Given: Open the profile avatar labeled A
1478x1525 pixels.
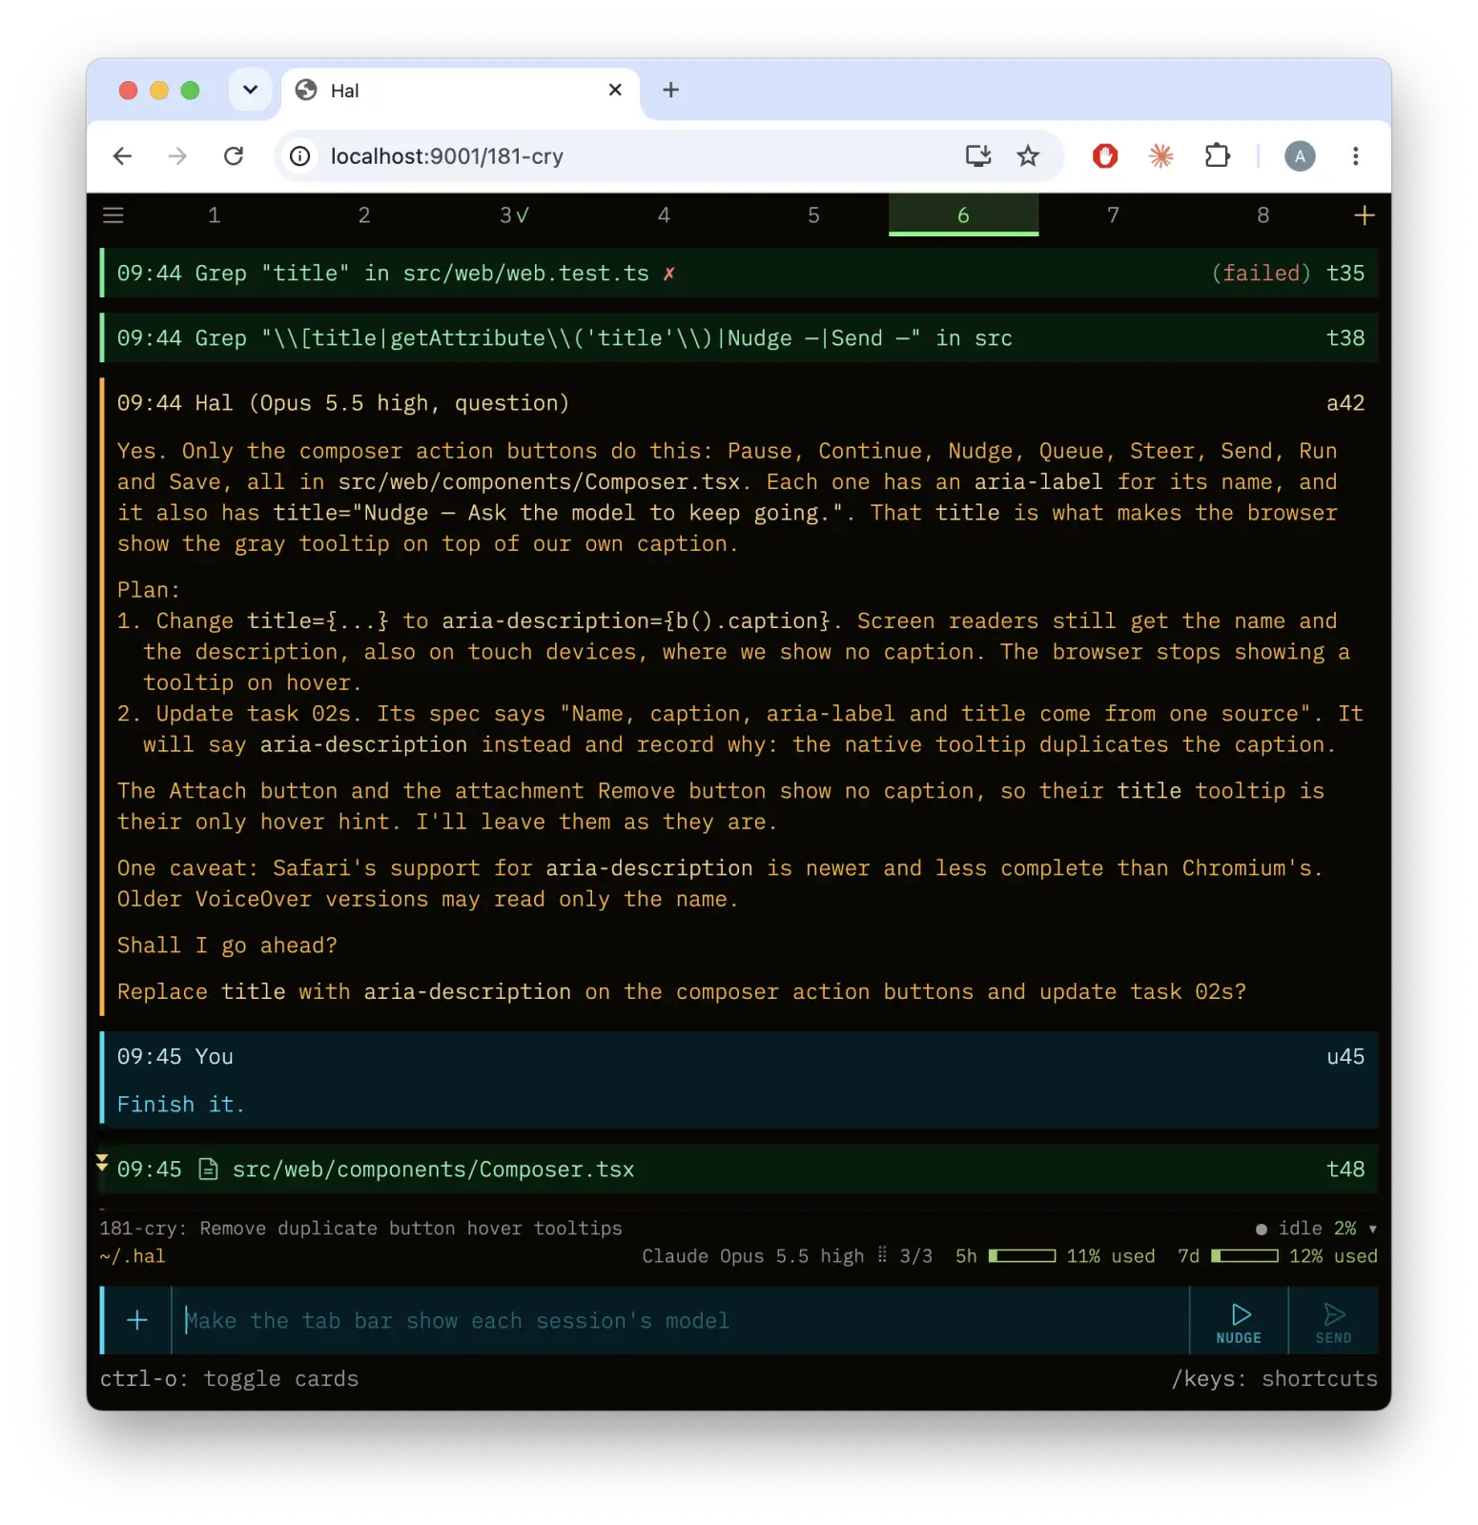Looking at the screenshot, I should click(1300, 156).
